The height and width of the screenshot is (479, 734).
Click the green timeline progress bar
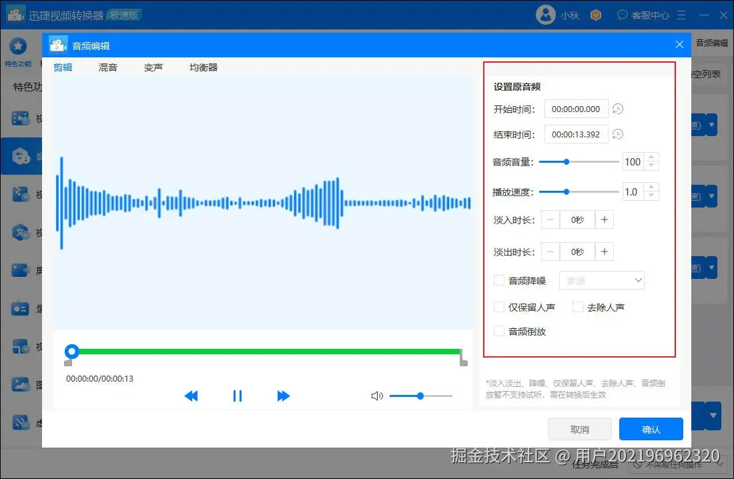coord(269,351)
